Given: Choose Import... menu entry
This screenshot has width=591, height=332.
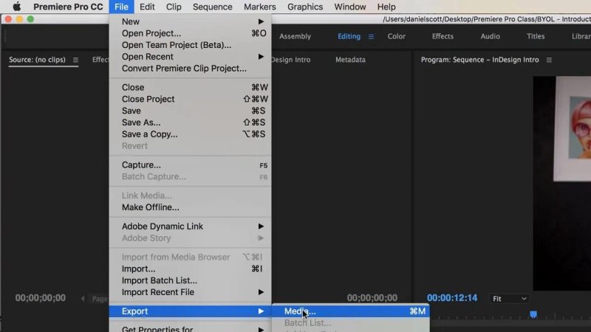Looking at the screenshot, I should coord(190,269).
